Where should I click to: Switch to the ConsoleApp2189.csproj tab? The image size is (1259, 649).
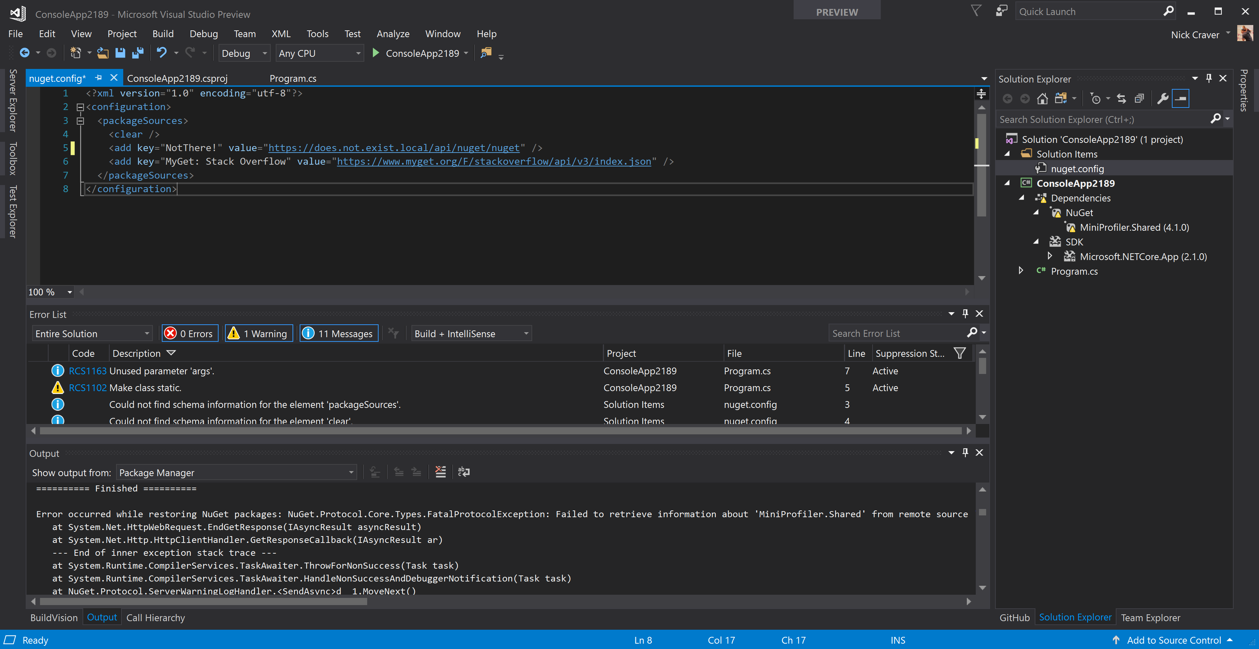click(177, 78)
